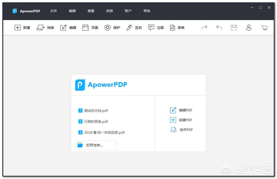The height and width of the screenshot is (179, 277).
Task: Click the shopping cart icon
Action: 264,28
